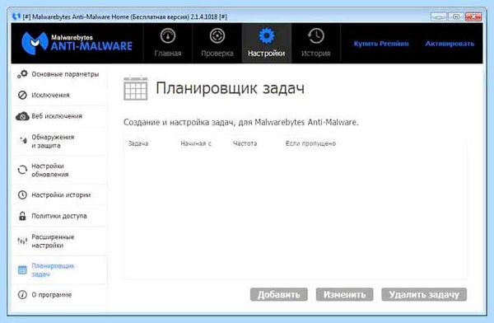Open Исключения settings section
Screen dimensions: 494x323
pos(59,95)
